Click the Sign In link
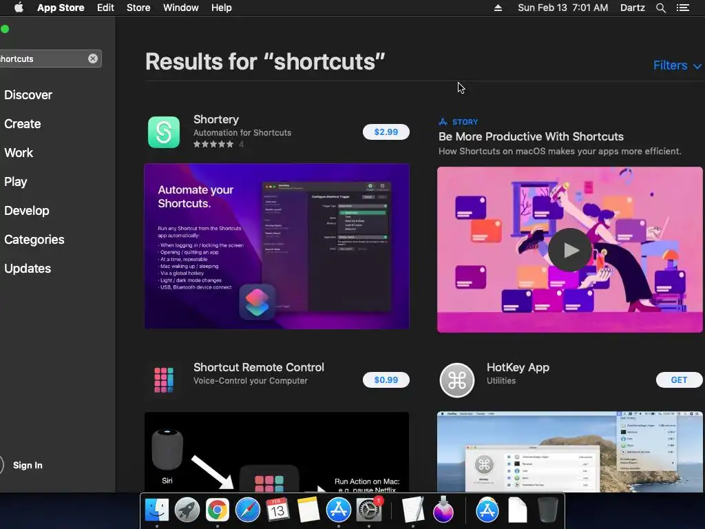Viewport: 705px width, 529px height. tap(28, 465)
